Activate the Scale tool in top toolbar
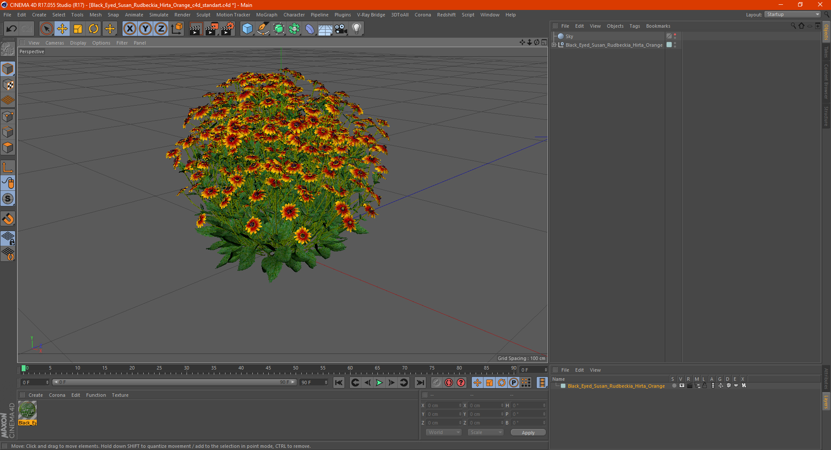 [x=78, y=29]
